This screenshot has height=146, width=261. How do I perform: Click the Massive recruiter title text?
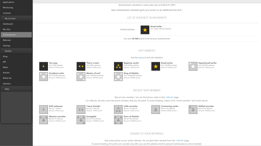[x=57, y=117]
